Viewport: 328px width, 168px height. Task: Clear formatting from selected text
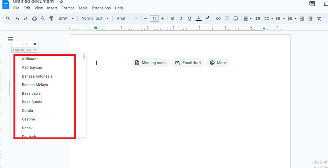tap(319, 18)
